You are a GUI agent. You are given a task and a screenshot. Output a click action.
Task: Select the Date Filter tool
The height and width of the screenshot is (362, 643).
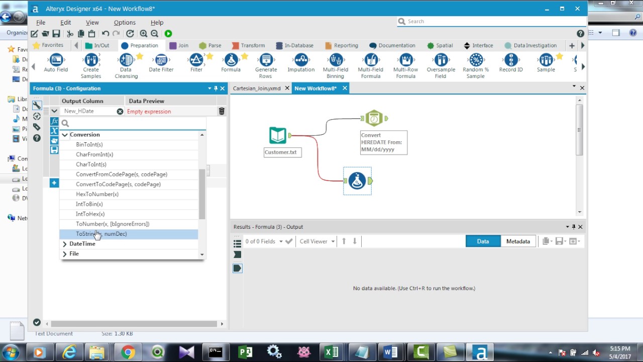(161, 63)
